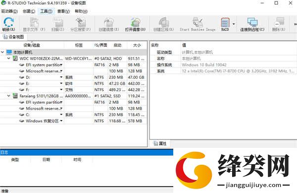Image resolution: width=297 pixels, height=193 pixels.
Task: Open the dropdown arrow on C: partition
Action: click(61, 115)
